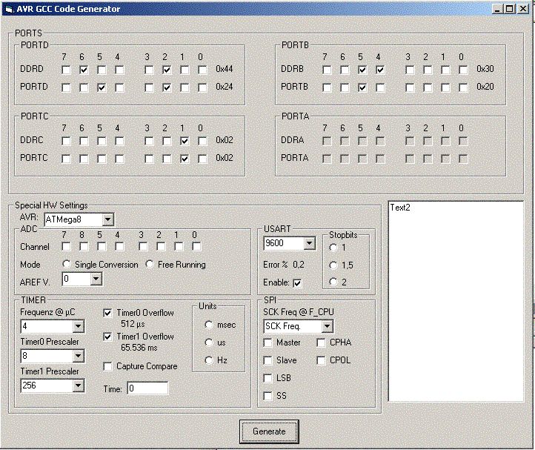Select the msec units radio button
Screen dimensions: 535x450
click(209, 324)
